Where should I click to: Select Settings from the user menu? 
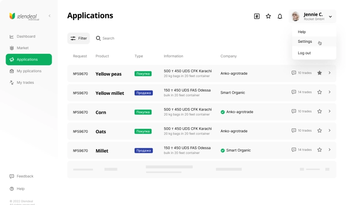click(x=305, y=41)
